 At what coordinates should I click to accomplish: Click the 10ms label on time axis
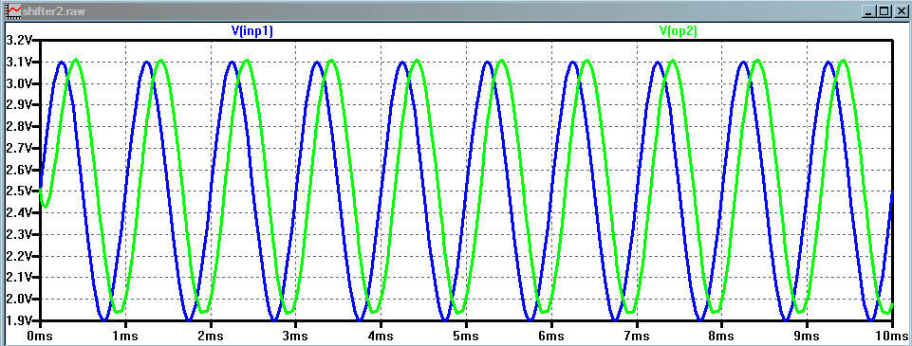click(891, 337)
